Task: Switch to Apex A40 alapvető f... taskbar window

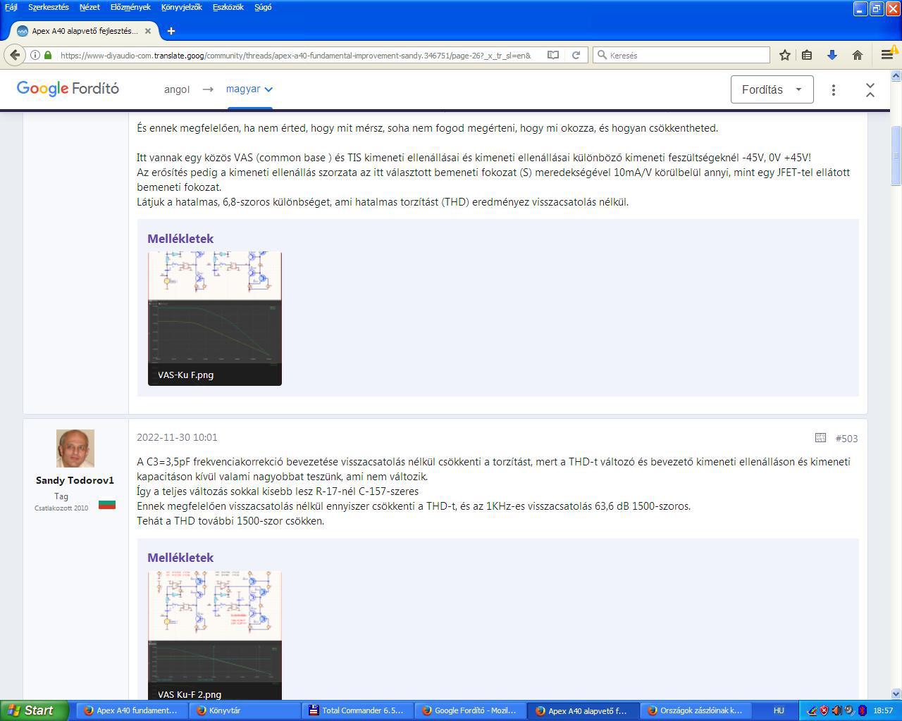Action: click(x=582, y=710)
